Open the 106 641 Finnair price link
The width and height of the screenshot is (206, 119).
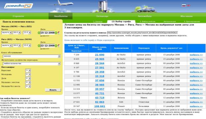pyautogui.click(x=100, y=106)
